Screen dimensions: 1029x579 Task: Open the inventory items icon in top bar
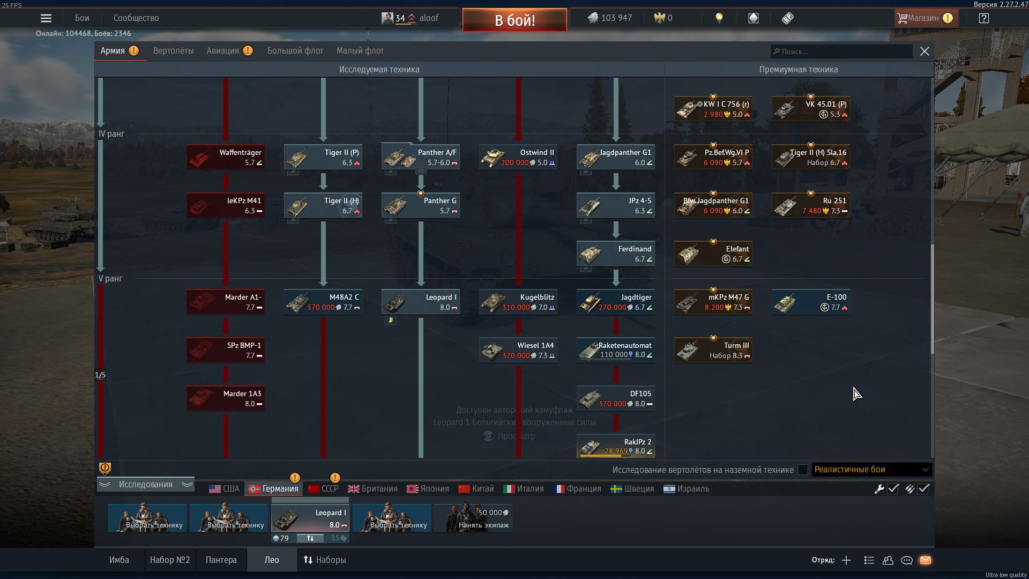click(x=754, y=18)
